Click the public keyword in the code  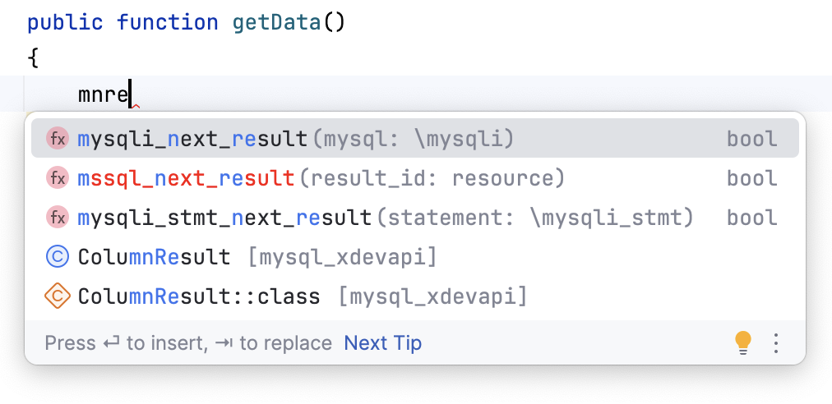tap(67, 22)
